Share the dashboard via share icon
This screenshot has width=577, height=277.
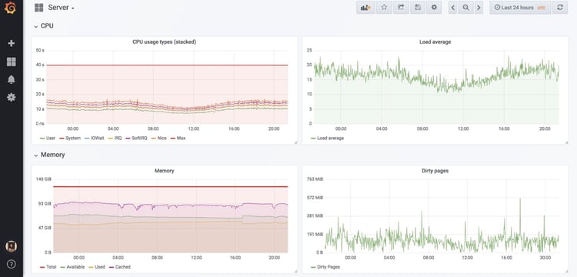401,8
